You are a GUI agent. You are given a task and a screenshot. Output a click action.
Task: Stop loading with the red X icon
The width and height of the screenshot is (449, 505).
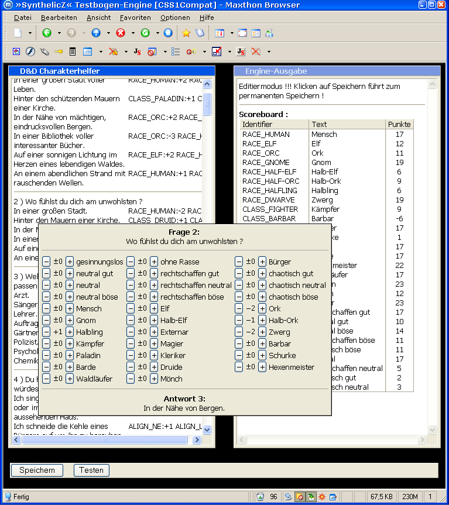pos(121,33)
